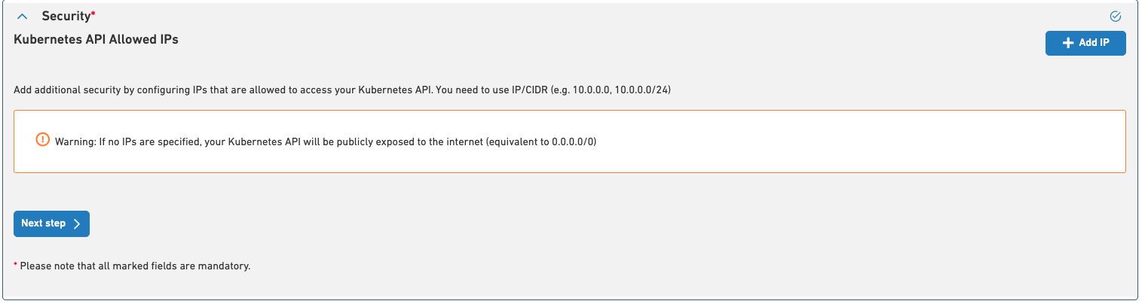Click the Kubernetes API Allowed IPs heading
The width and height of the screenshot is (1142, 304).
(96, 39)
